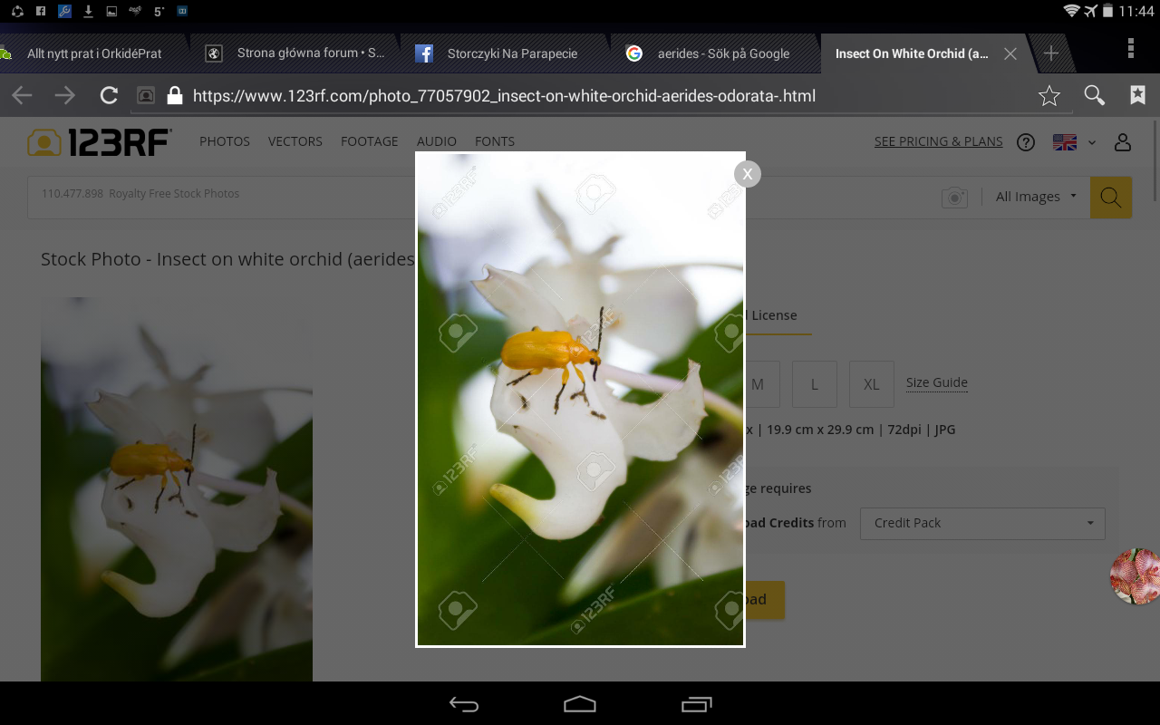Reload the current page
Image resolution: width=1160 pixels, height=725 pixels.
tap(109, 96)
